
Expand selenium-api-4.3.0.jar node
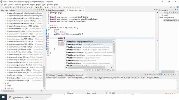6,31
